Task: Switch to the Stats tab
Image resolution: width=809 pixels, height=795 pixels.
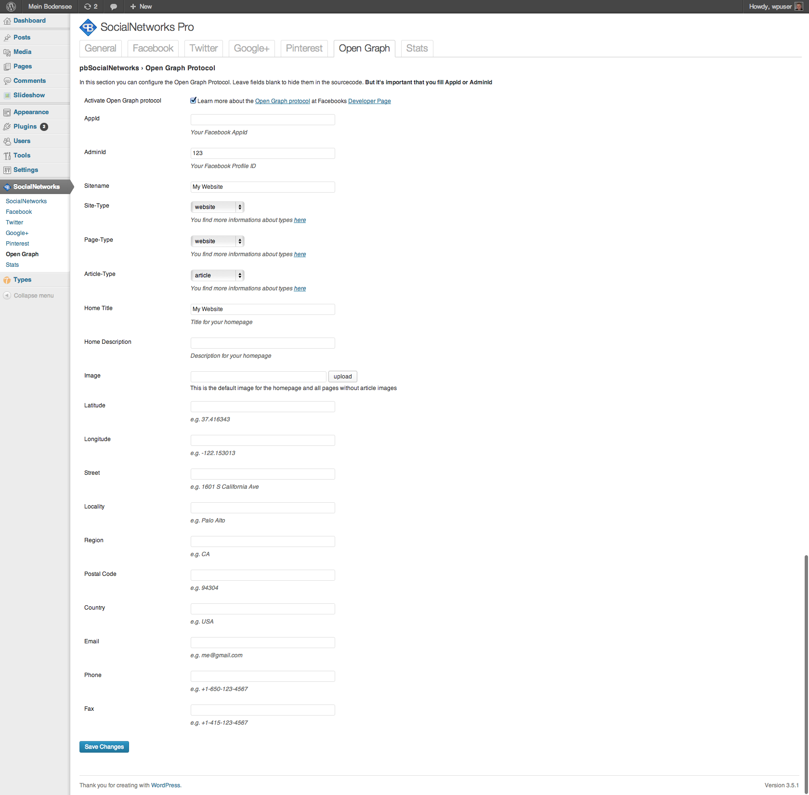Action: [x=417, y=49]
